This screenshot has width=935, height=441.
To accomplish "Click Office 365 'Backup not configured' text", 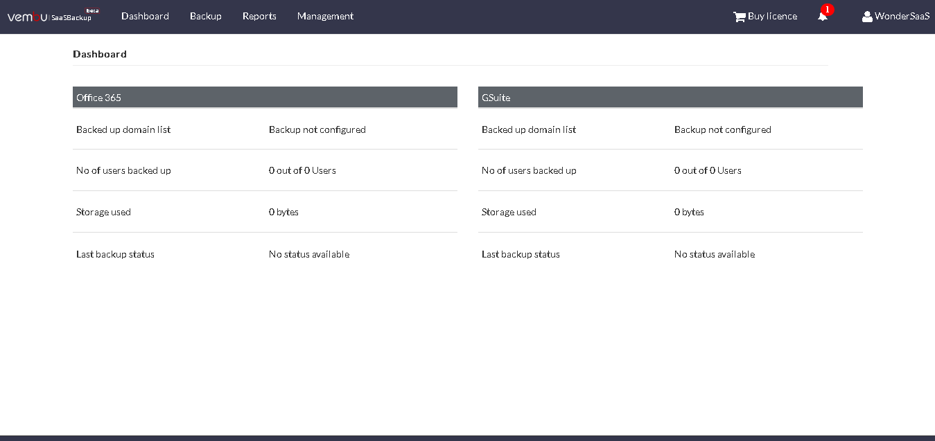I will click(317, 129).
